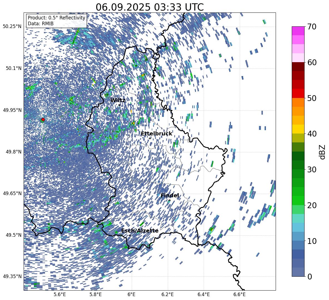Click the Wiltz city label
The height and width of the screenshot is (300, 329).
(x=118, y=100)
